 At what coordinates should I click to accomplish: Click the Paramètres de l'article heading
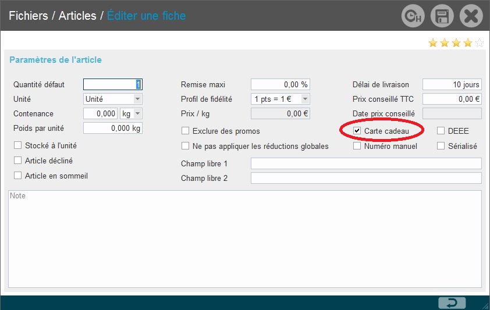55,60
